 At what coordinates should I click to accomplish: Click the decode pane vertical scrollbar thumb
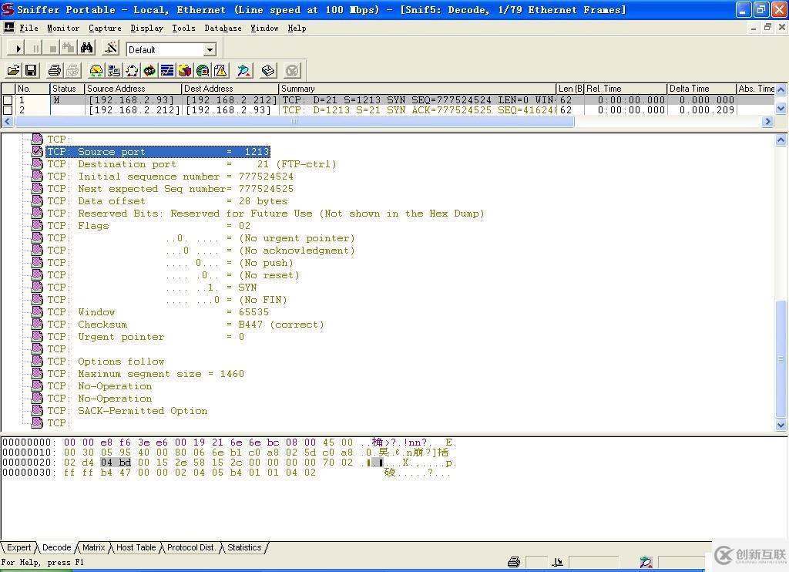[x=781, y=359]
